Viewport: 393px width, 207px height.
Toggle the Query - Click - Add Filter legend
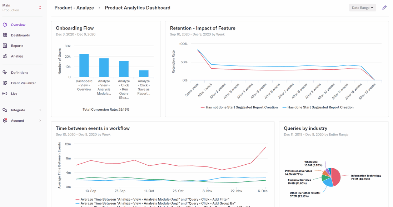point(153,199)
